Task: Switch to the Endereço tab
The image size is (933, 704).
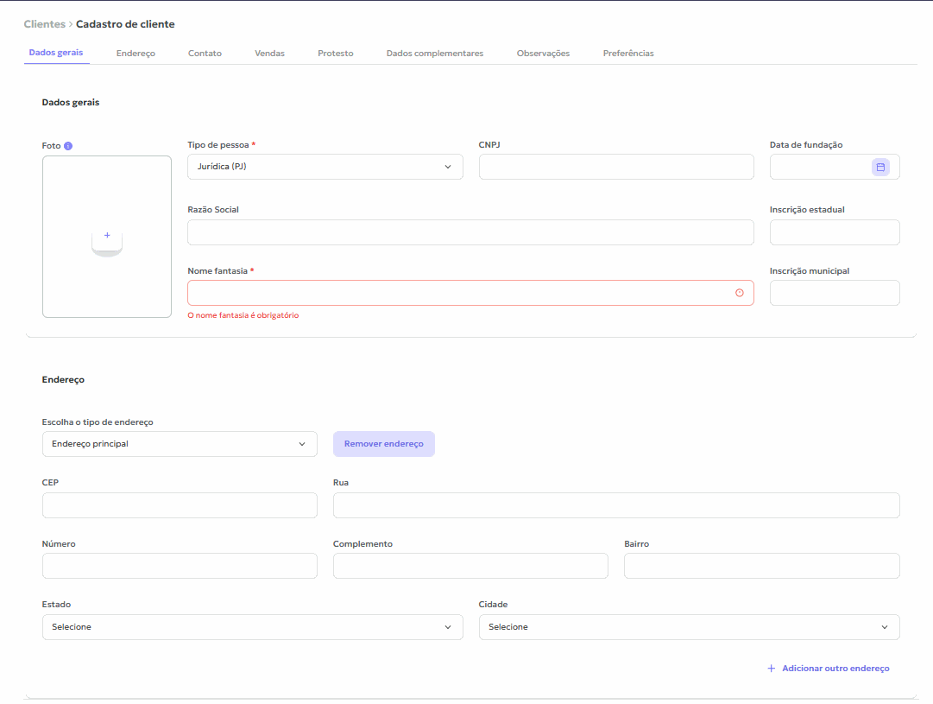Action: (136, 54)
